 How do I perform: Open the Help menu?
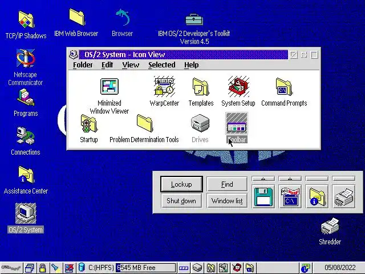tap(192, 65)
